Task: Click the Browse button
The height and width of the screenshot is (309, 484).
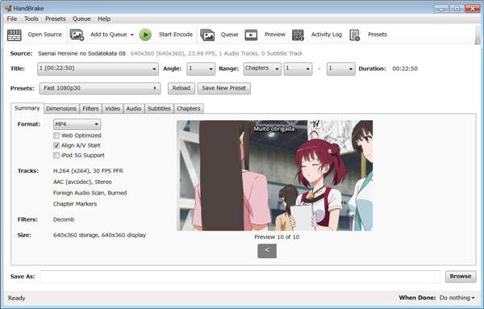Action: click(x=461, y=276)
